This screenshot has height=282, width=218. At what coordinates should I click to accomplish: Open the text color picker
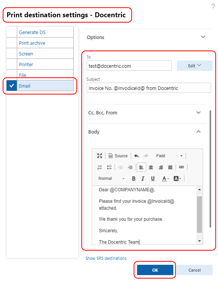(165, 178)
